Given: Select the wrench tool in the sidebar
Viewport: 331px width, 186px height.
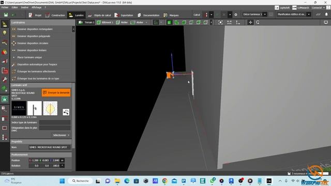Looking at the screenshot, I should 5,80.
